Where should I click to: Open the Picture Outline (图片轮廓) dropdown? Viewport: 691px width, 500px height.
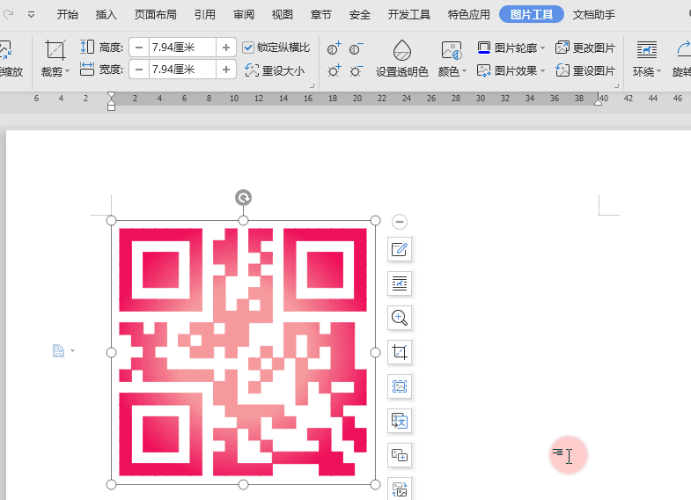click(x=511, y=48)
